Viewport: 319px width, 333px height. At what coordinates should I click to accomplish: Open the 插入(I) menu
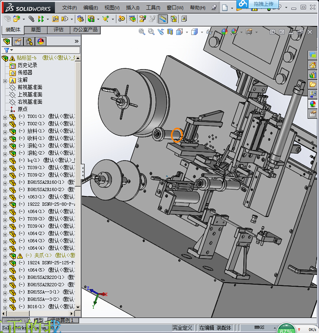coord(133,8)
